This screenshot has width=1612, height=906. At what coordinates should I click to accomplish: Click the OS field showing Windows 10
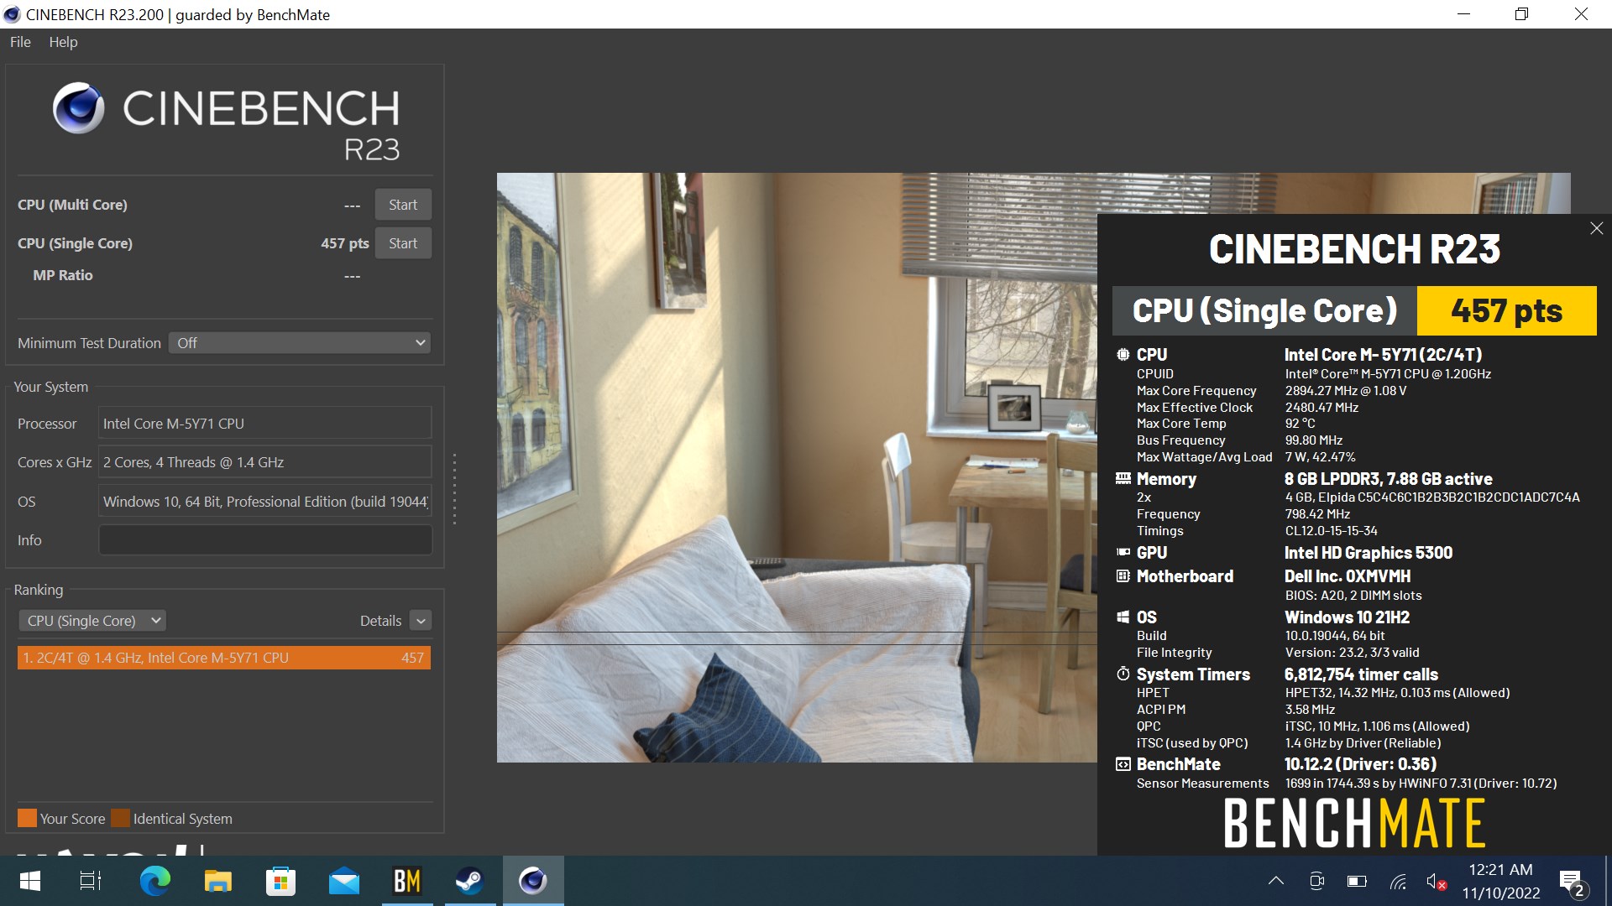click(265, 502)
